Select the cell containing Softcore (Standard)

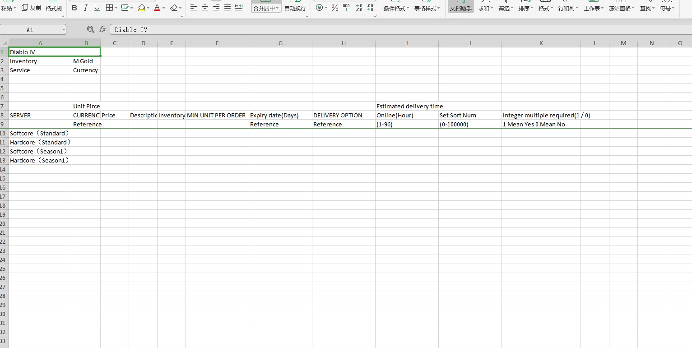(x=40, y=133)
